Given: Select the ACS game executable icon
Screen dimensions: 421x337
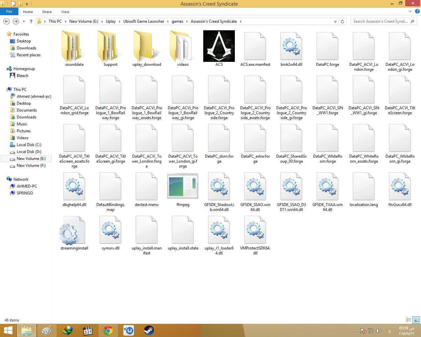Looking at the screenshot, I should pos(219,46).
